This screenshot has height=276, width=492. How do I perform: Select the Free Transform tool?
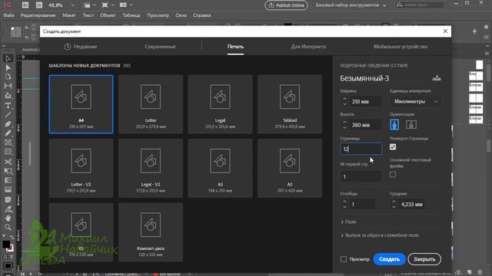click(x=8, y=171)
